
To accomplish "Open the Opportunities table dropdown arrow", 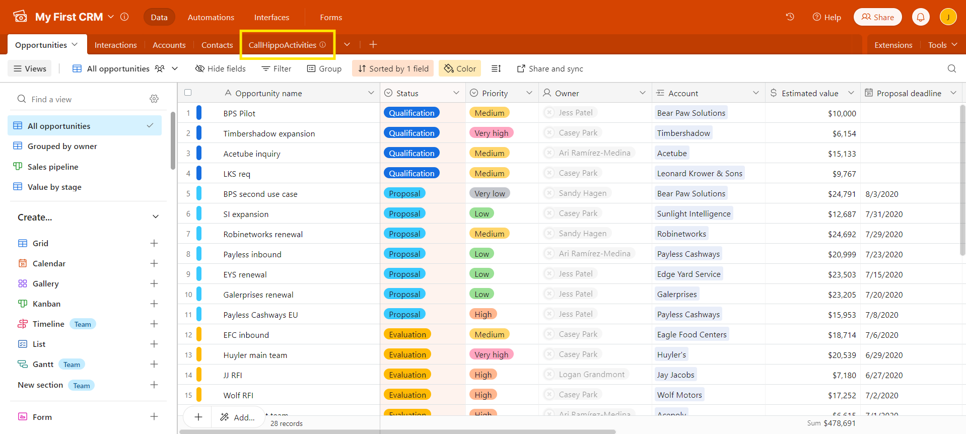I will [x=75, y=44].
